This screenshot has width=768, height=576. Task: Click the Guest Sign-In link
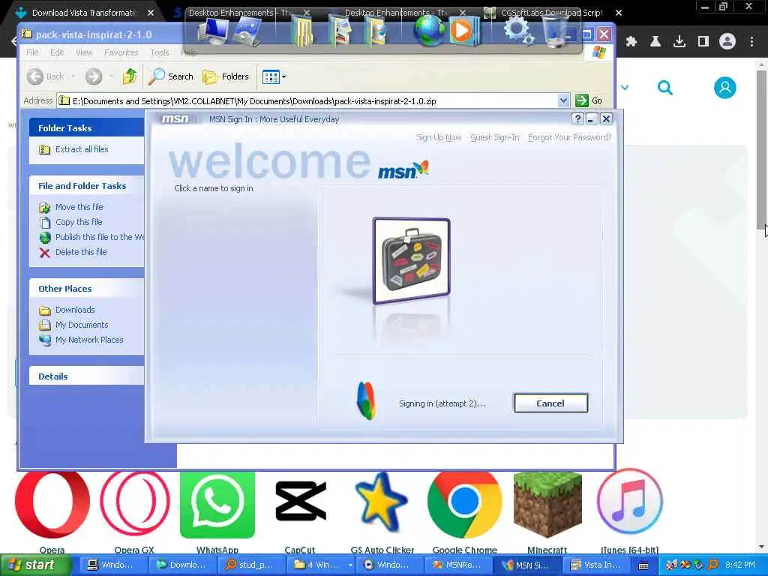[495, 138]
